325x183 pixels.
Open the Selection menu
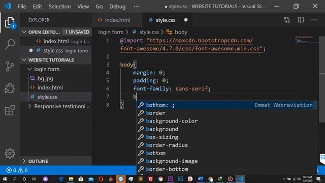point(59,7)
